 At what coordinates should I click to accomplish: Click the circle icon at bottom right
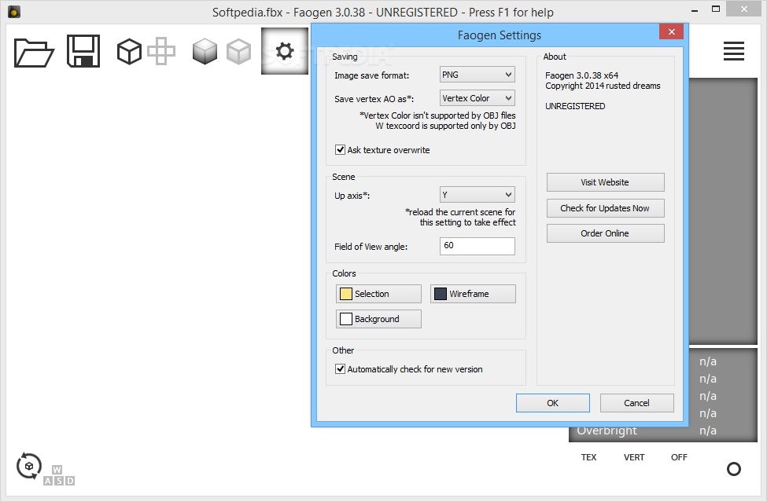734,469
